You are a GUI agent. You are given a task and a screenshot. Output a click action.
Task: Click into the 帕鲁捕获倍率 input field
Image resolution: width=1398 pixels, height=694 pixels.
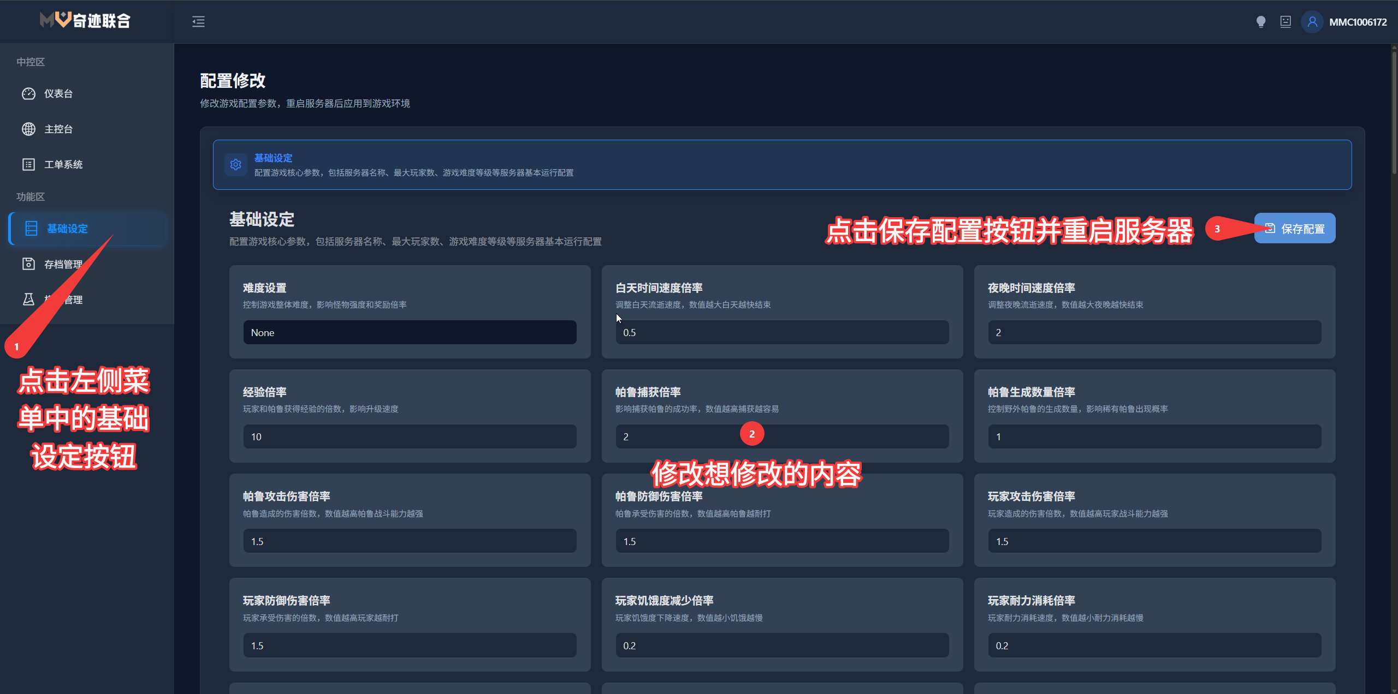(782, 436)
